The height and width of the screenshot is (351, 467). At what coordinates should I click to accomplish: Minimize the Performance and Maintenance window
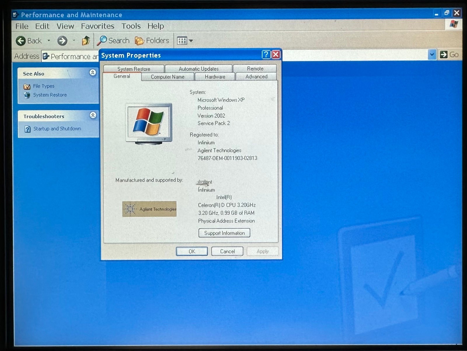[x=436, y=13]
